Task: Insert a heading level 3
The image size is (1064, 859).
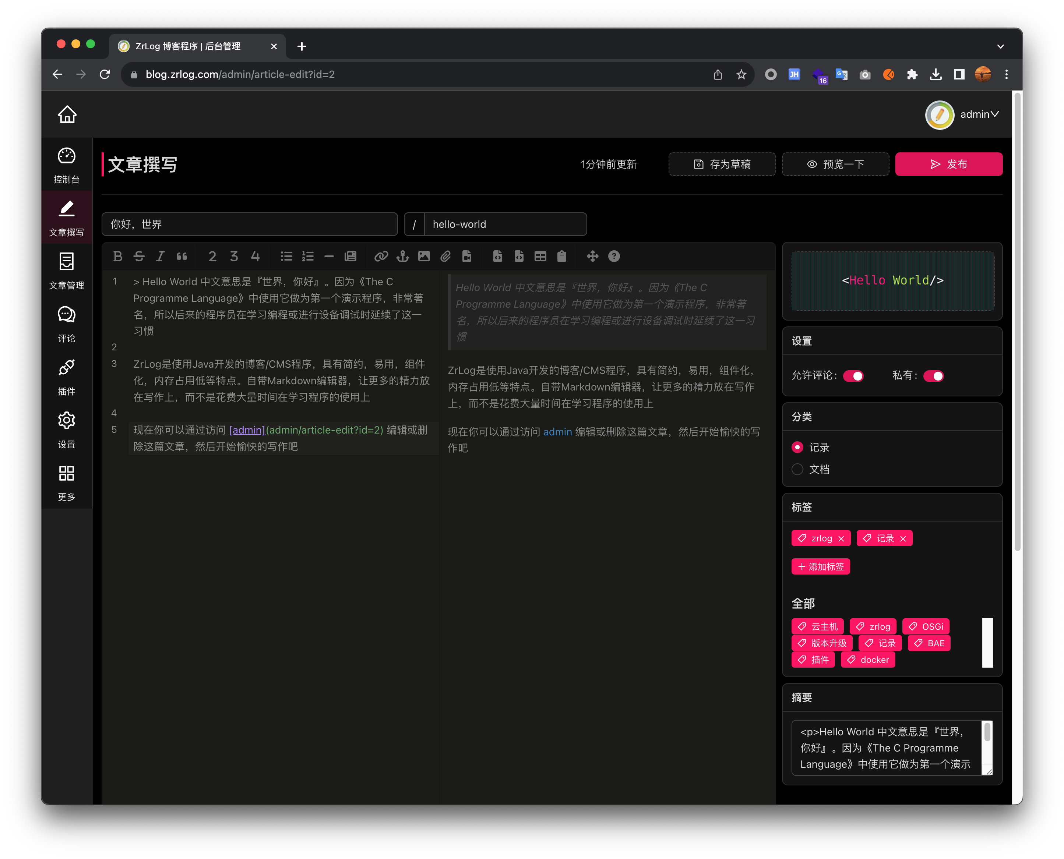Action: tap(233, 256)
